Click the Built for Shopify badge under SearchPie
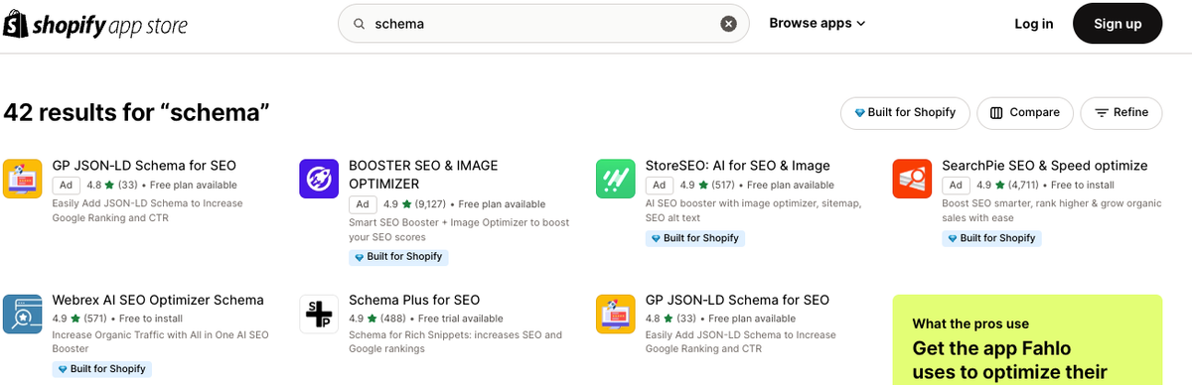Screen dimensions: 1192x385 pyautogui.click(x=991, y=238)
